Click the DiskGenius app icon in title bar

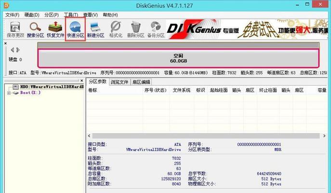pyautogui.click(x=6, y=5)
